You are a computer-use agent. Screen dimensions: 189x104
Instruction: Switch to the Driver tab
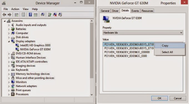coord(115,11)
